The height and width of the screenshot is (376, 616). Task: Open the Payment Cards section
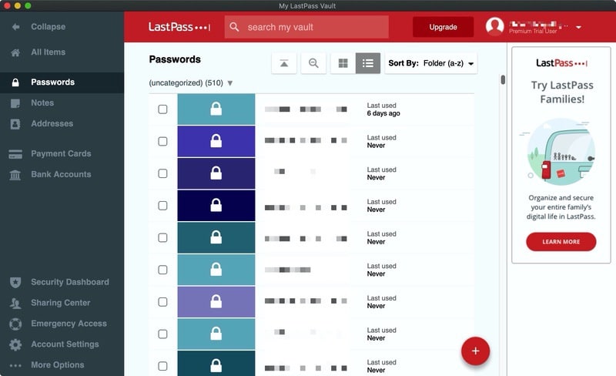tap(62, 154)
